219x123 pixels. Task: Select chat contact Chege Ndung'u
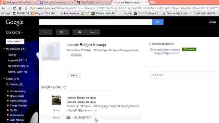pyautogui.click(x=18, y=106)
